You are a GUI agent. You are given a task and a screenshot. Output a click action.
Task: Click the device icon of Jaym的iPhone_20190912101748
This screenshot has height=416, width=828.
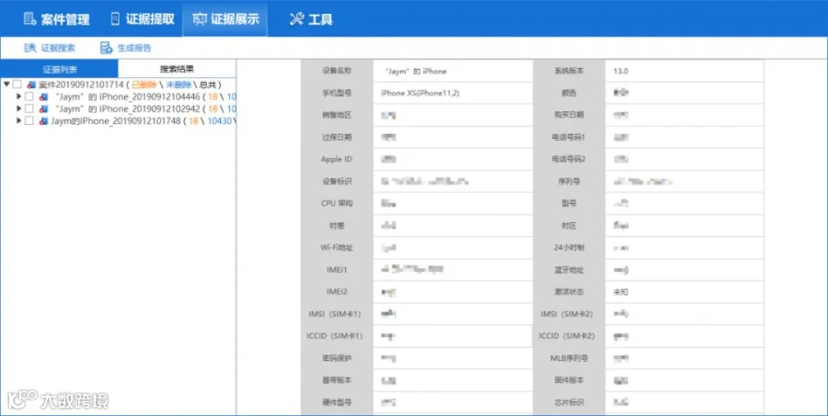point(44,120)
